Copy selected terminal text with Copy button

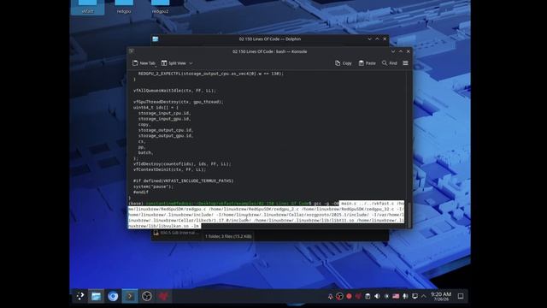click(x=344, y=63)
